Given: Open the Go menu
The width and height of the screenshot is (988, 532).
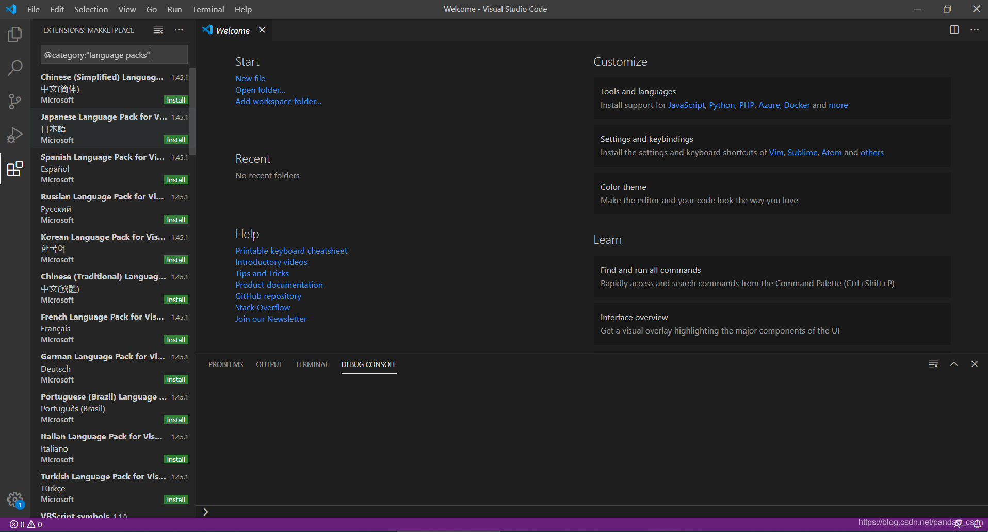Looking at the screenshot, I should (x=151, y=9).
